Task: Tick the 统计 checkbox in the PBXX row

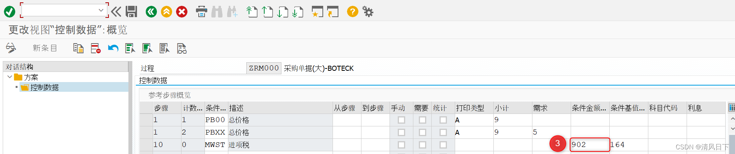Action: (x=443, y=132)
